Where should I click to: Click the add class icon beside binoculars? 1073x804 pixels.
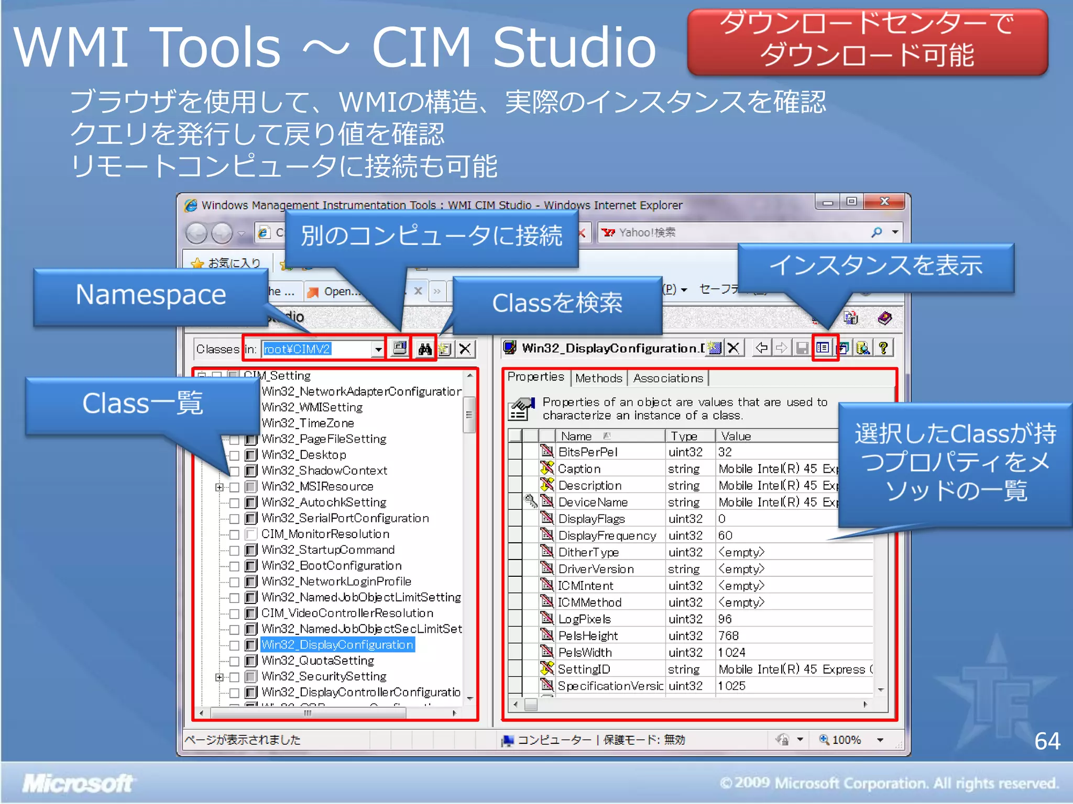click(x=445, y=349)
